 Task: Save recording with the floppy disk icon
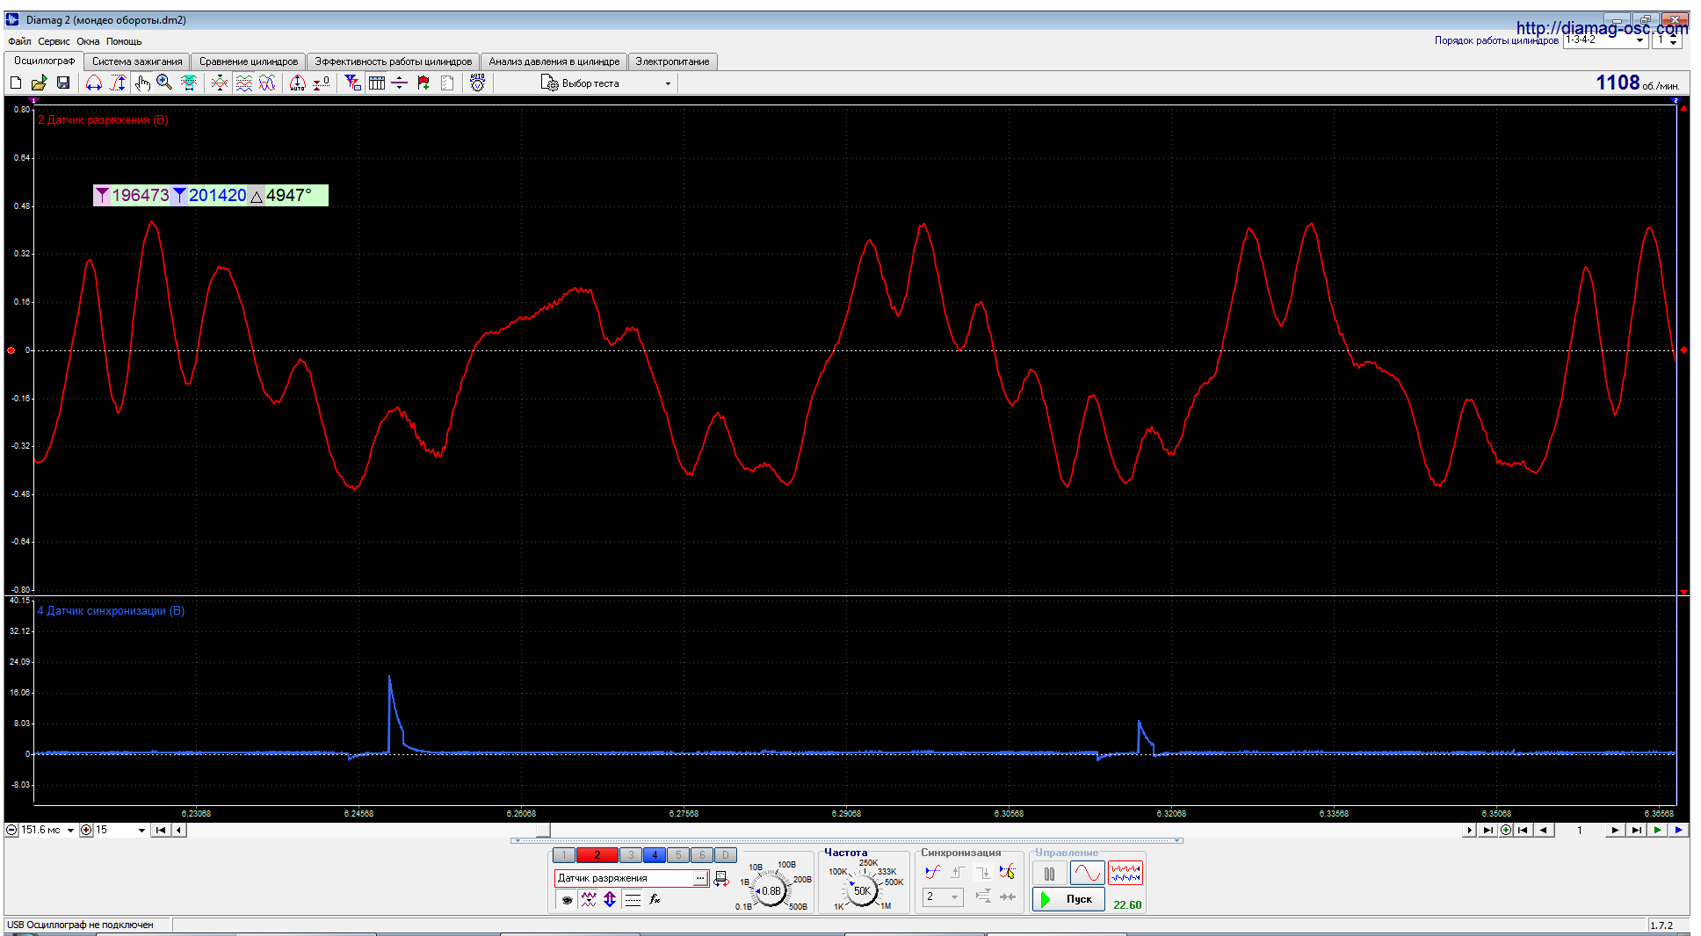point(63,83)
